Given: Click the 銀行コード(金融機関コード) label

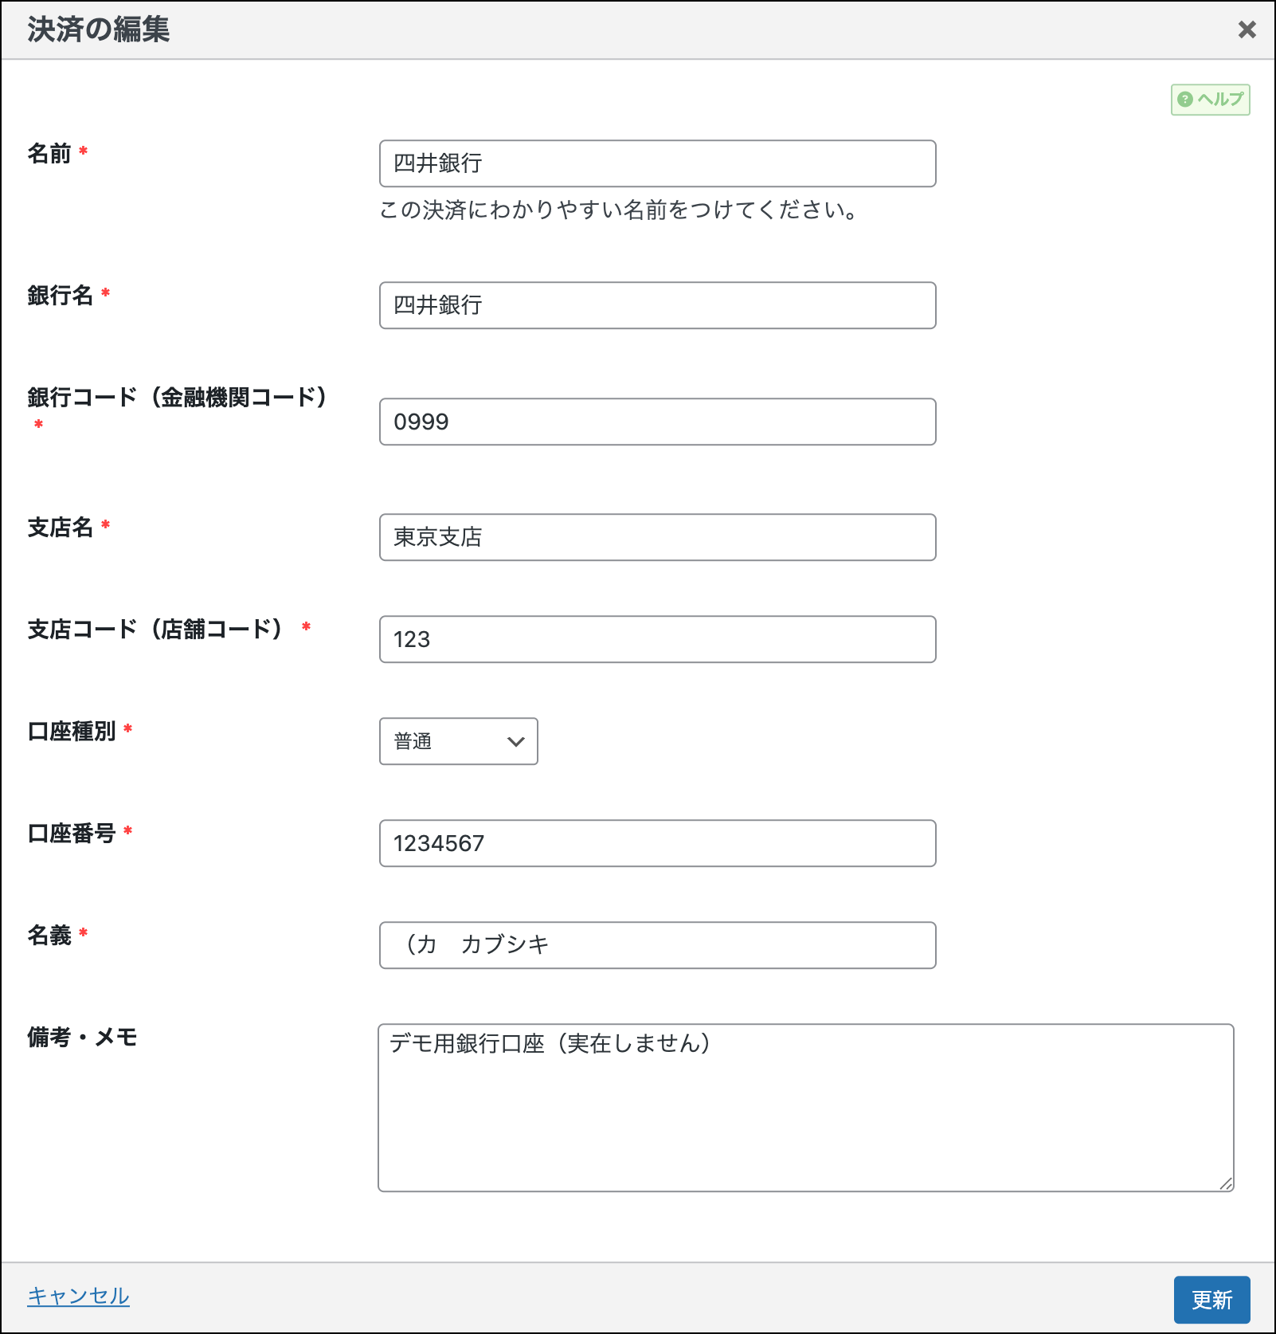Looking at the screenshot, I should pyautogui.click(x=177, y=397).
